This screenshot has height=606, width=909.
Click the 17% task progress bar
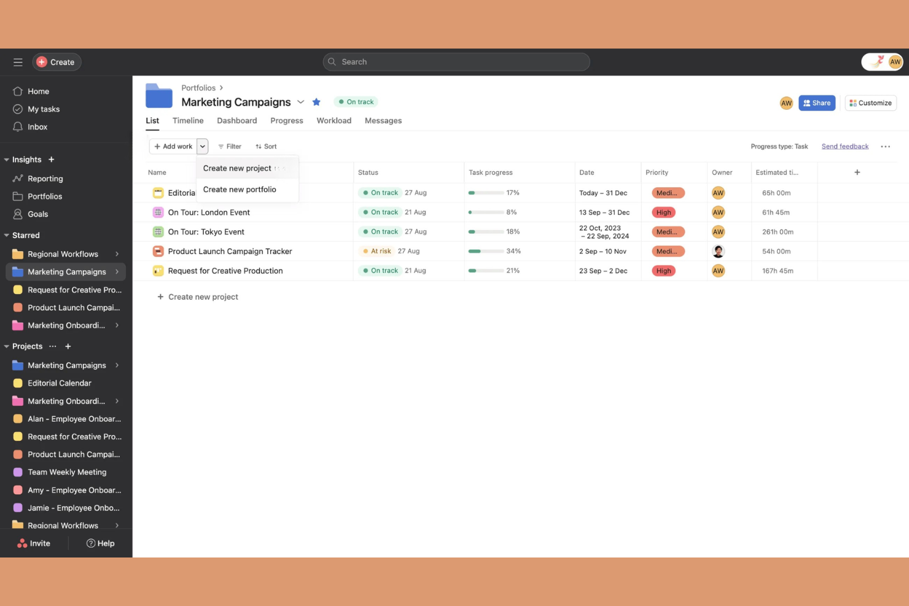click(x=486, y=193)
